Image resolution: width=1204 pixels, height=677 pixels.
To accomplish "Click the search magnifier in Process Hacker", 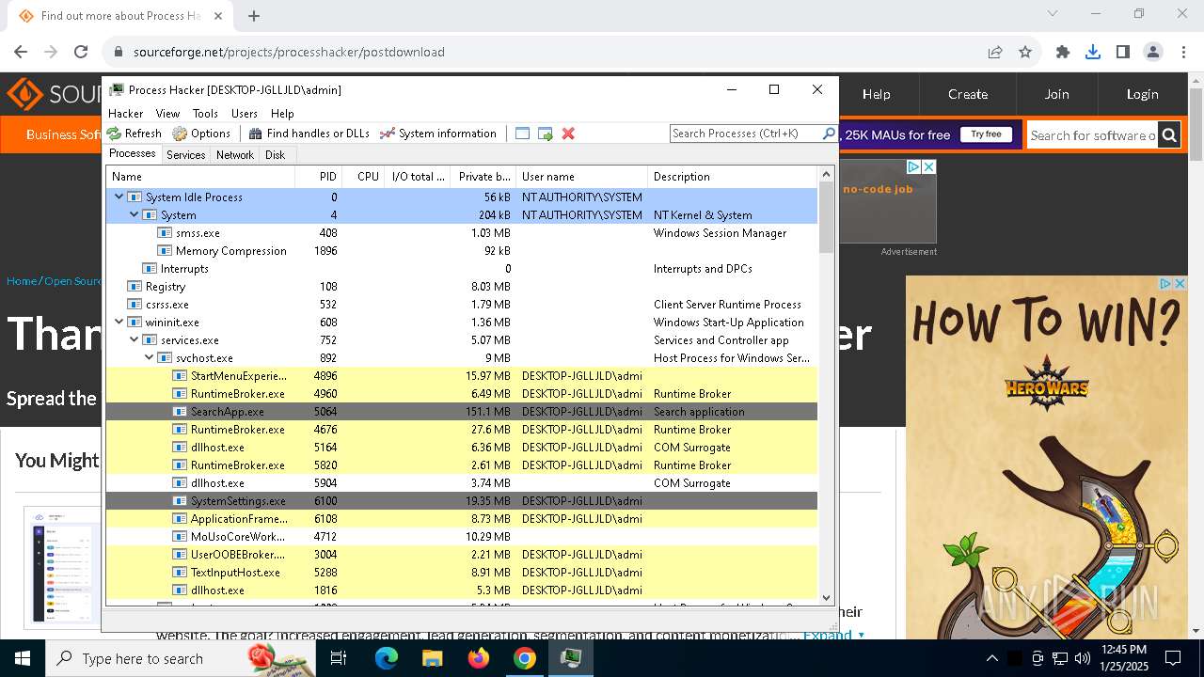I will click(829, 134).
